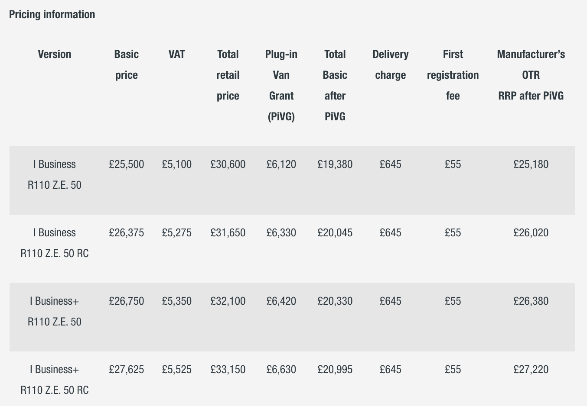Click the I Business R110 Z.E. 50 RC version
This screenshot has height=406, width=587.
pyautogui.click(x=54, y=243)
